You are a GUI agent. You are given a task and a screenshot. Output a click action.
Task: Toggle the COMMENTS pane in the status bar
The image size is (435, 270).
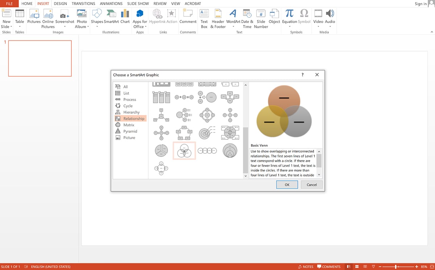[x=329, y=266]
